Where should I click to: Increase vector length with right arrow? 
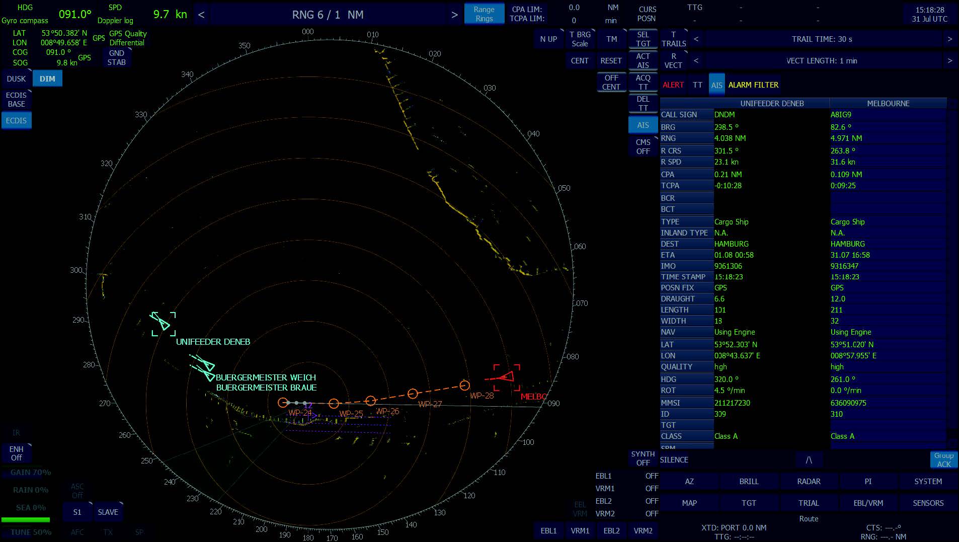(x=949, y=60)
